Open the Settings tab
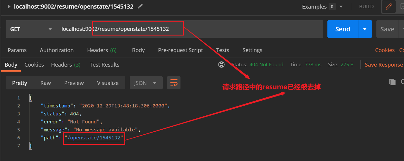The width and height of the screenshot is (404, 161). (252, 50)
